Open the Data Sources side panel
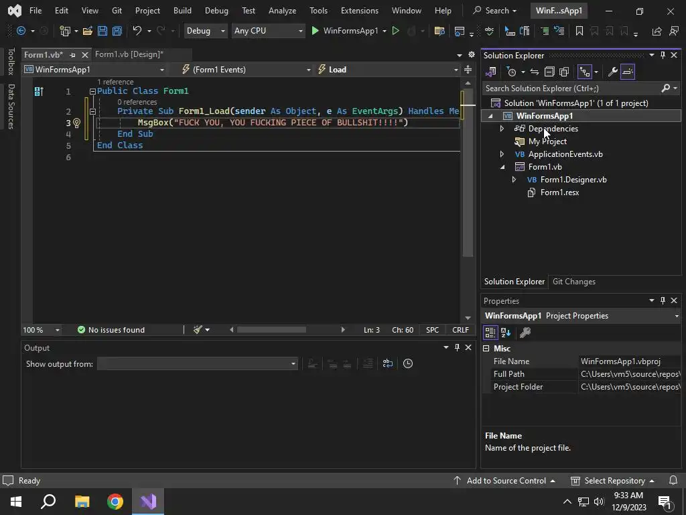Viewport: 686px width, 515px height. 11,107
